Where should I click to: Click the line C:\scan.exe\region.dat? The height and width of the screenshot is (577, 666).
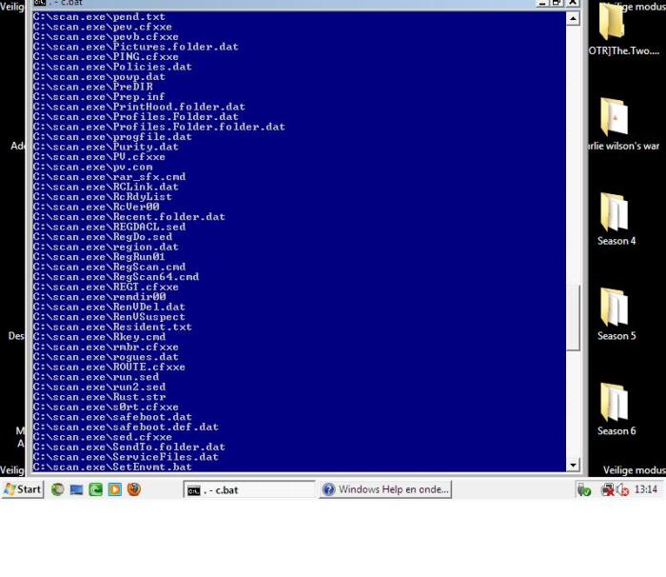(106, 247)
